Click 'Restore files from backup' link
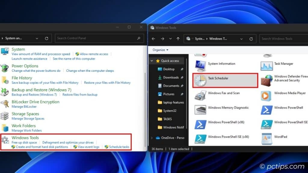Image resolution: width=308 pixels, height=173 pixels. pos(80,94)
